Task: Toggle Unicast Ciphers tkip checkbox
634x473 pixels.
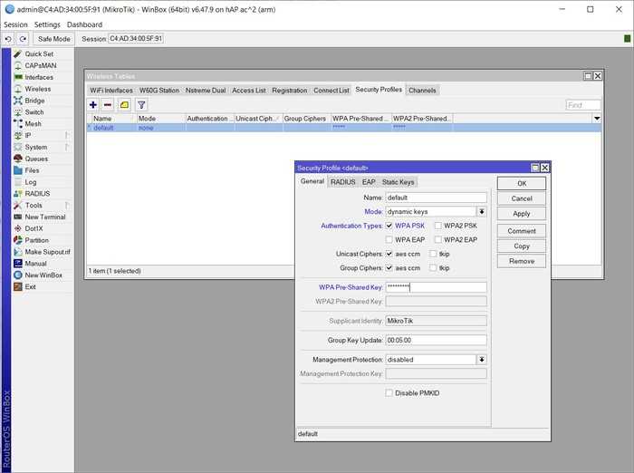Action: tap(433, 254)
